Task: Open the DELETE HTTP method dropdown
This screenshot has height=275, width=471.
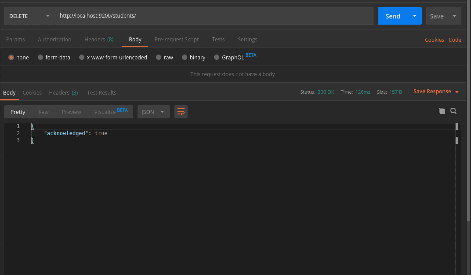Action: (29, 16)
